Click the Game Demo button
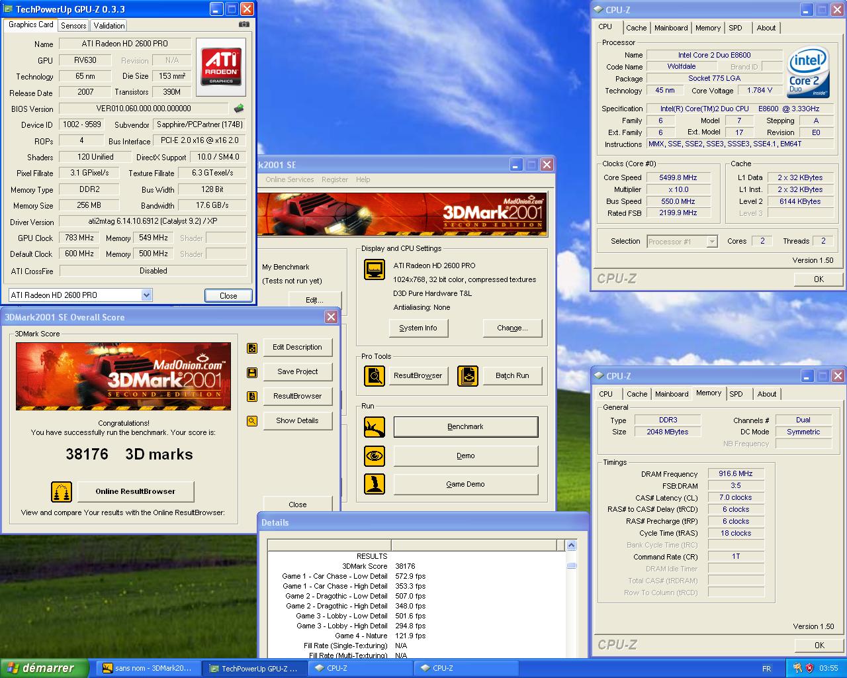The image size is (847, 678). (x=466, y=484)
